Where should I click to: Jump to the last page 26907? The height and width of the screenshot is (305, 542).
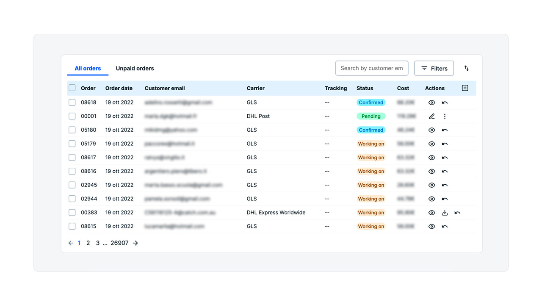point(119,243)
